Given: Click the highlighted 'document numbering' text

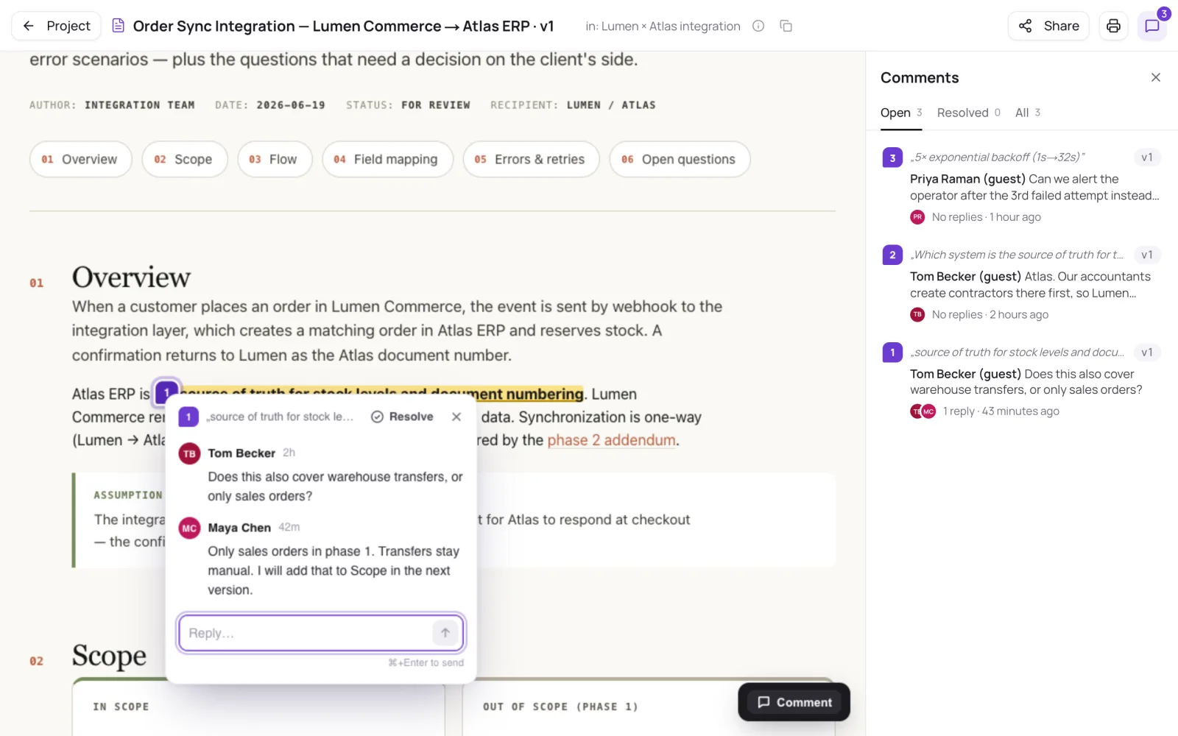Looking at the screenshot, I should (x=507, y=394).
